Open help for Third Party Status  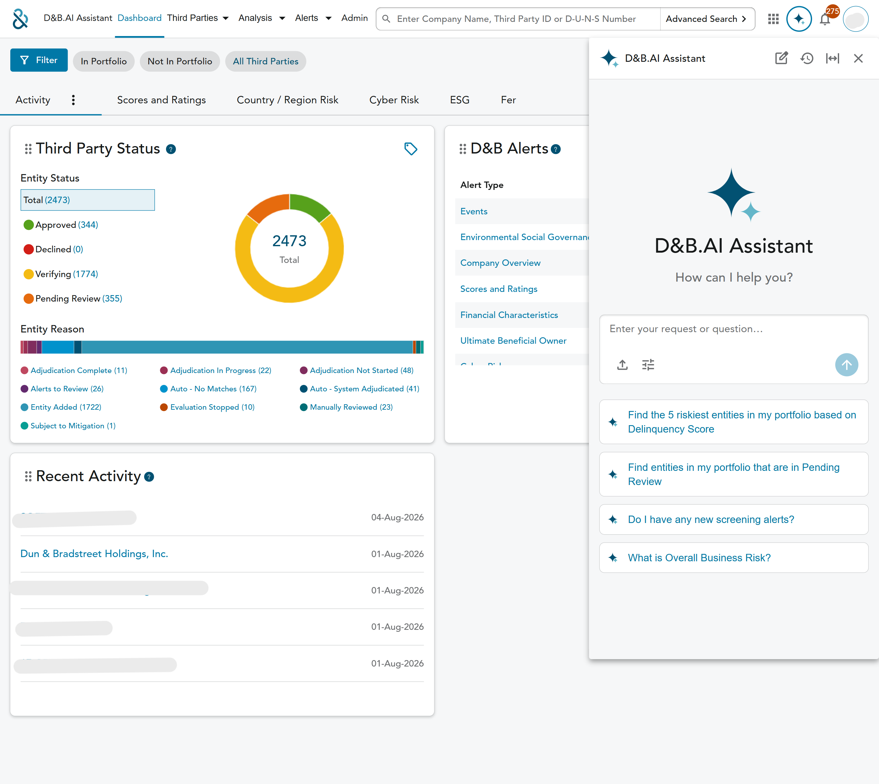click(171, 149)
